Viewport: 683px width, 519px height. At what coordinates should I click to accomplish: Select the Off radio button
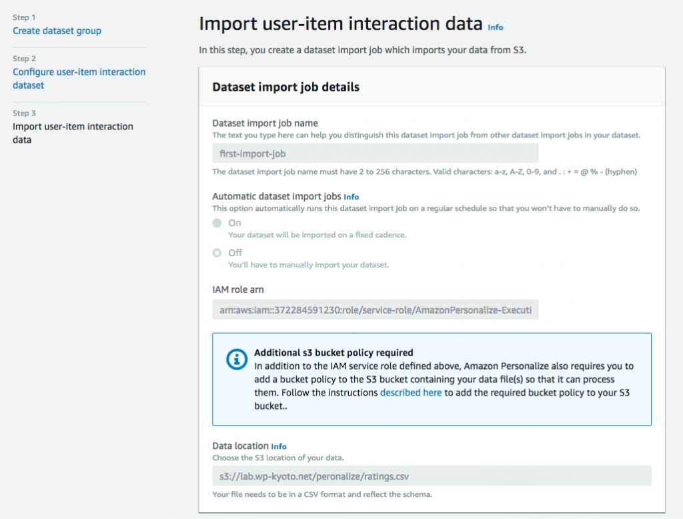click(217, 253)
